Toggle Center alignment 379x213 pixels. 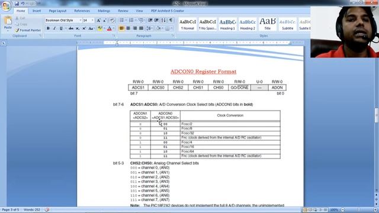(128, 28)
